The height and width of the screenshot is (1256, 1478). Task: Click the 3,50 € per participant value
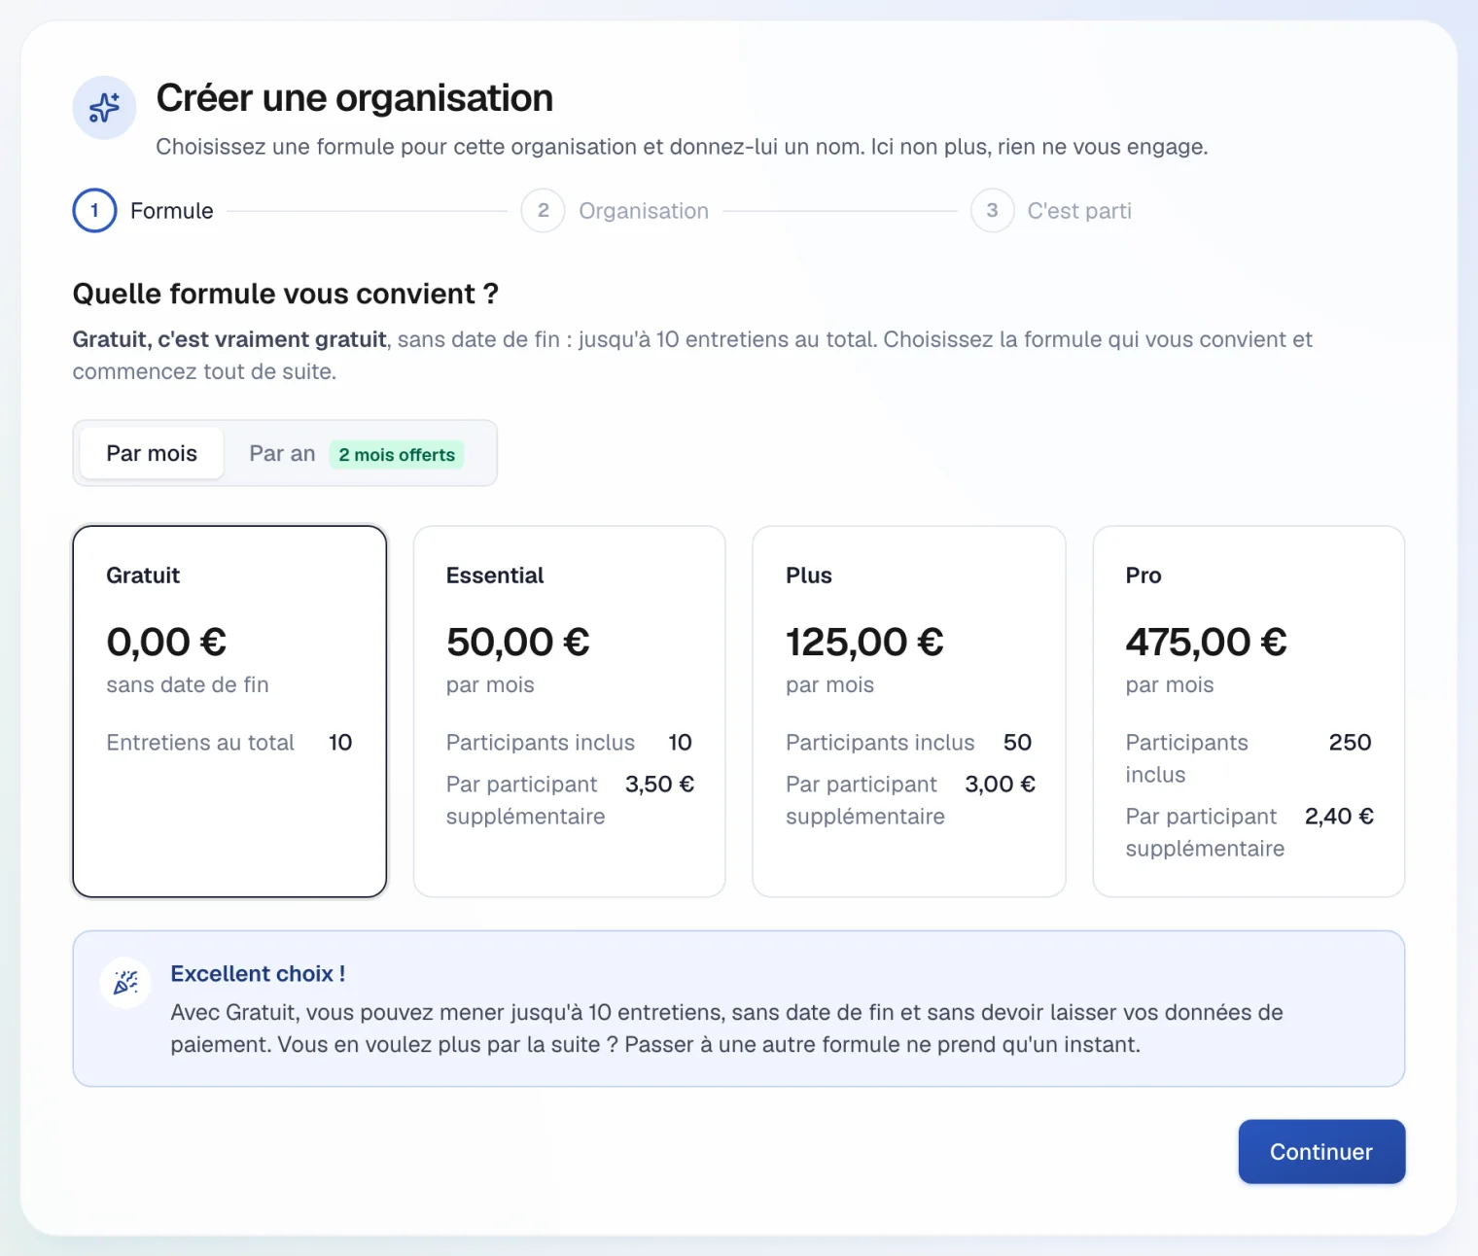(x=659, y=785)
